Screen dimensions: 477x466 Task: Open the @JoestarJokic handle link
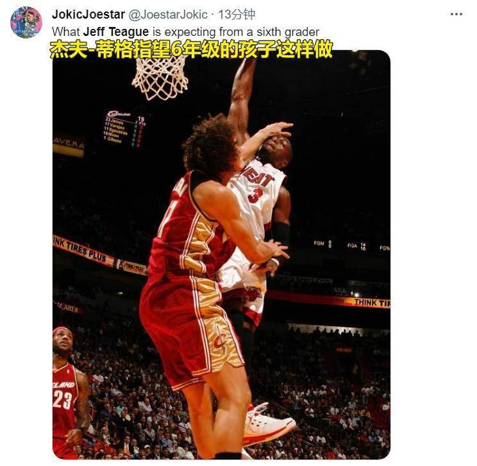point(168,14)
